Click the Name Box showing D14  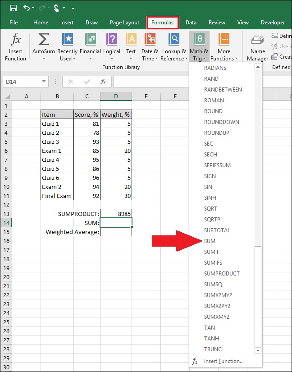pos(22,82)
